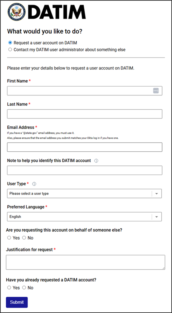Choose Yes for requesting on behalf of someone

coord(9,238)
